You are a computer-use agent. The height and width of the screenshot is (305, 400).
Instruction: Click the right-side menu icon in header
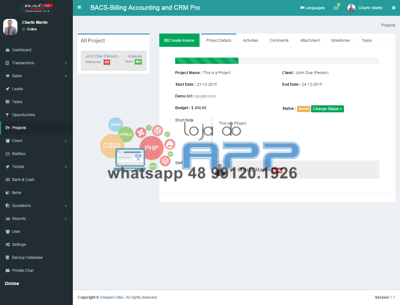[x=394, y=8]
